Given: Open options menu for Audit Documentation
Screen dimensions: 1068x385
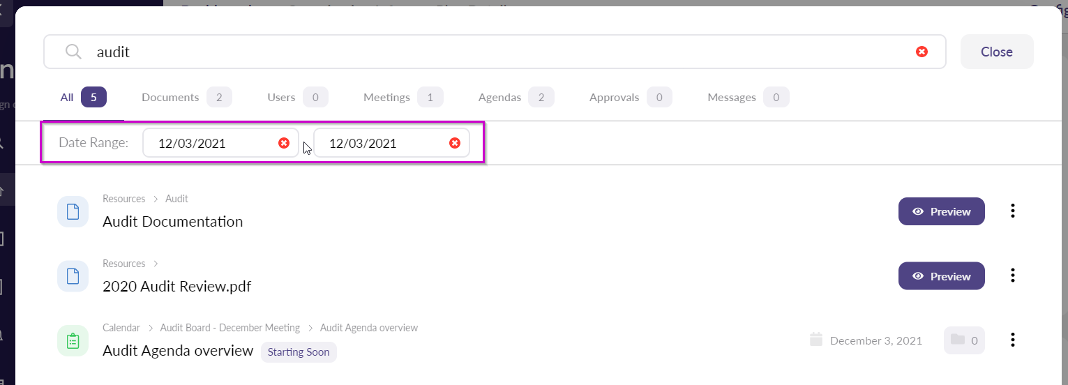Looking at the screenshot, I should coord(1012,211).
